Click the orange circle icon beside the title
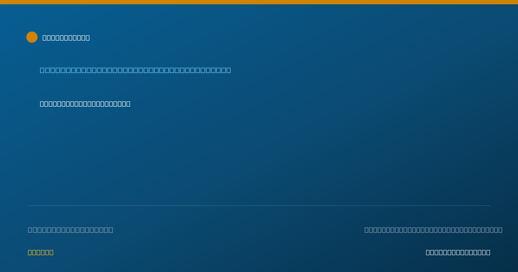 (32, 37)
